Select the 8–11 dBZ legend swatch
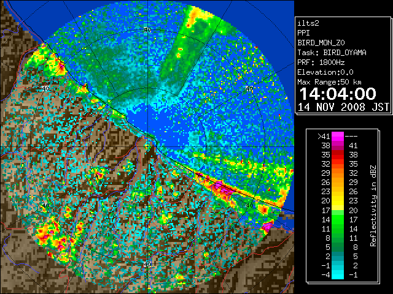 tap(338, 238)
